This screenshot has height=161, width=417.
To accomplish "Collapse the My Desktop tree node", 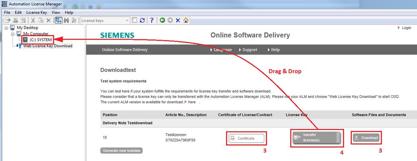I will (7, 28).
